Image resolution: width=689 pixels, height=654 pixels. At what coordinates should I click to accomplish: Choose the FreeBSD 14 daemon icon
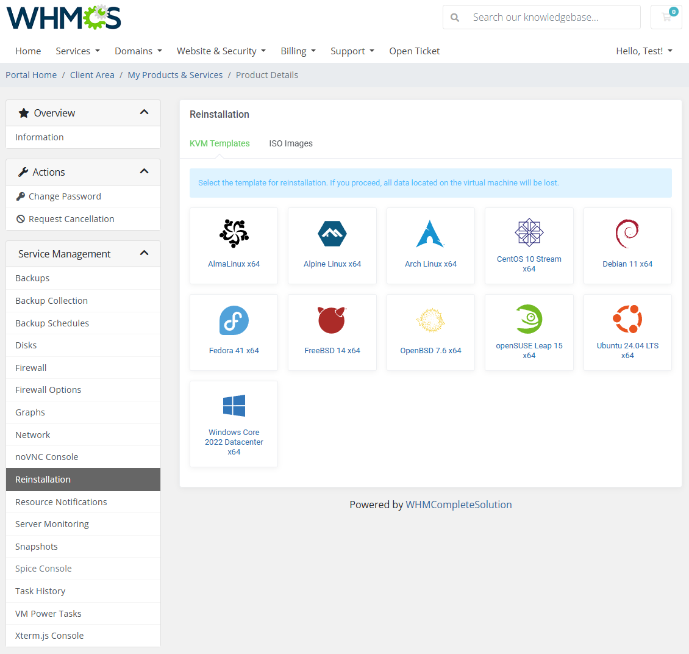(x=332, y=320)
